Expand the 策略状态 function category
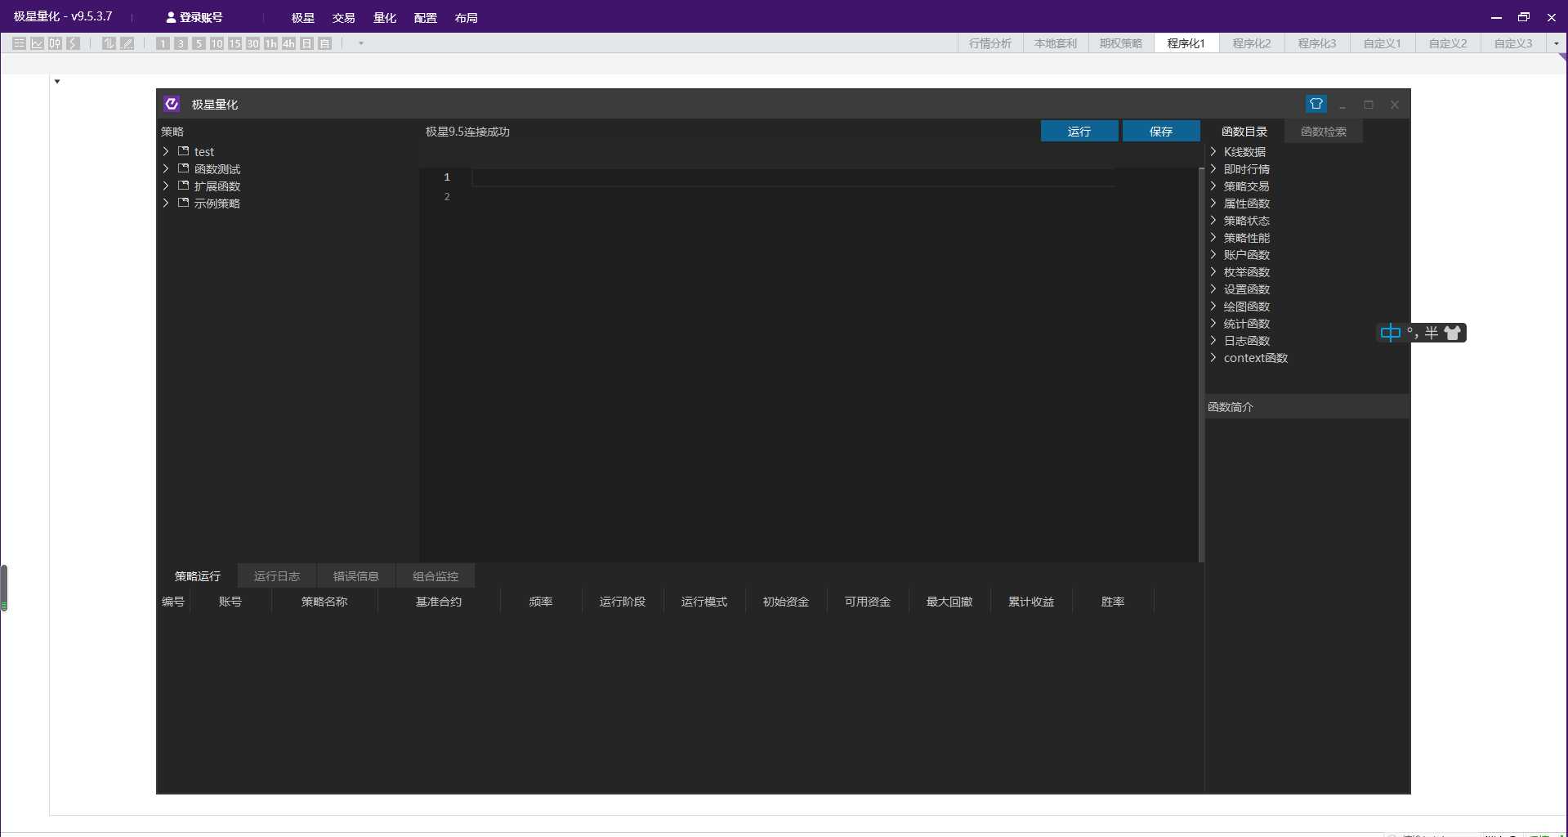The width and height of the screenshot is (1568, 837). click(1213, 220)
